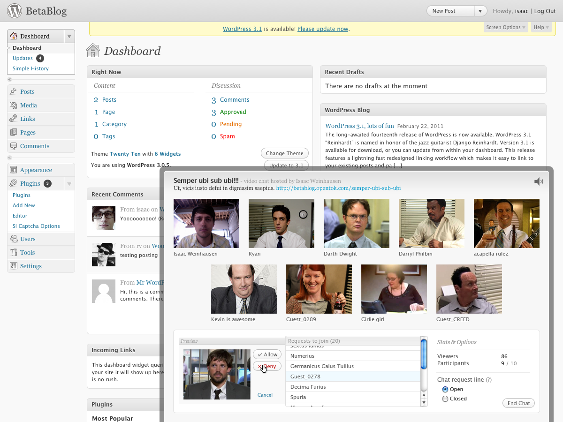Collapse sidebar with upper double-arrow separator
The width and height of the screenshot is (563, 422).
pyautogui.click(x=9, y=79)
